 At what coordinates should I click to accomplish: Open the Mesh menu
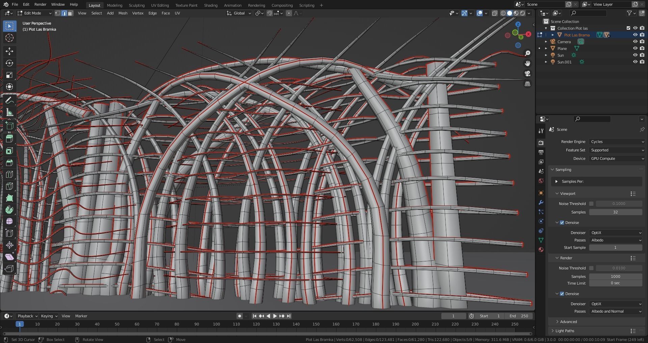(123, 13)
